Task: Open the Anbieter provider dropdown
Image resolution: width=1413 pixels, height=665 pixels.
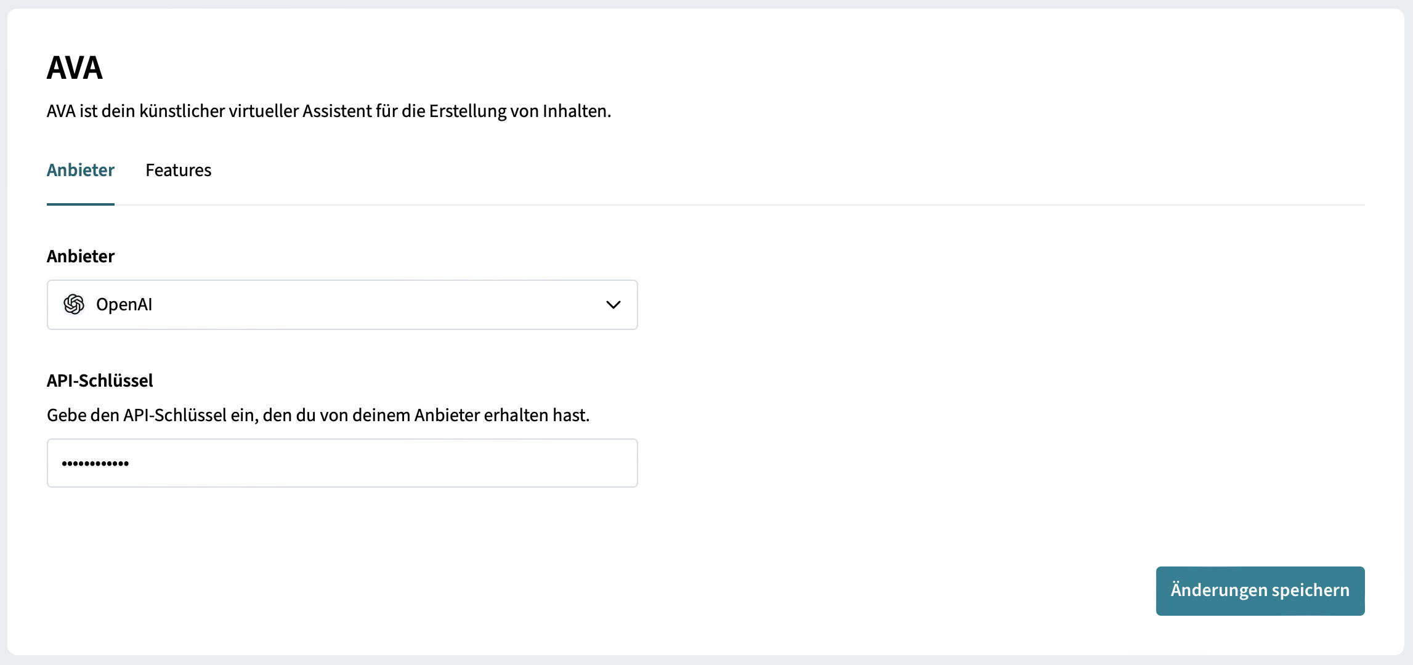Action: click(342, 305)
